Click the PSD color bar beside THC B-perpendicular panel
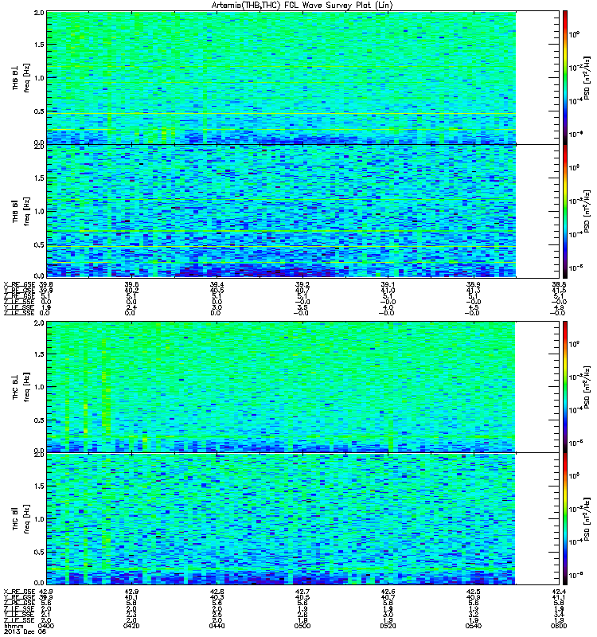Screen dimensions: 597x637 click(565, 387)
